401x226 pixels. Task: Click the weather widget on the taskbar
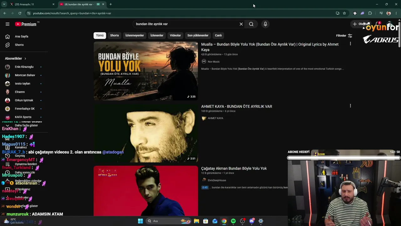(13, 221)
